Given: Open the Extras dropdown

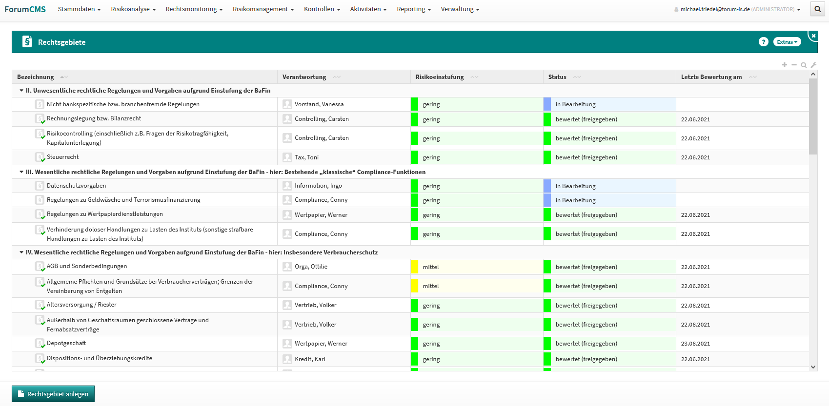Looking at the screenshot, I should tap(787, 42).
